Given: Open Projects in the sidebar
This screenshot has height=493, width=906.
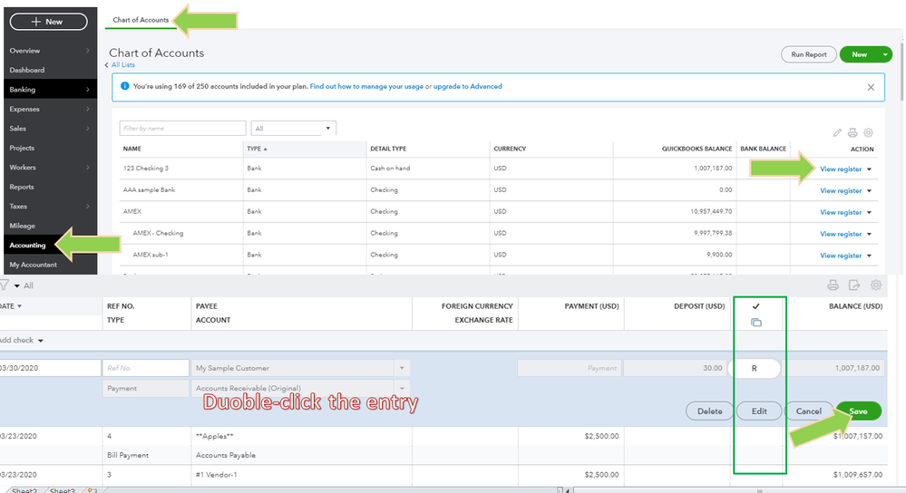Looking at the screenshot, I should (x=50, y=148).
